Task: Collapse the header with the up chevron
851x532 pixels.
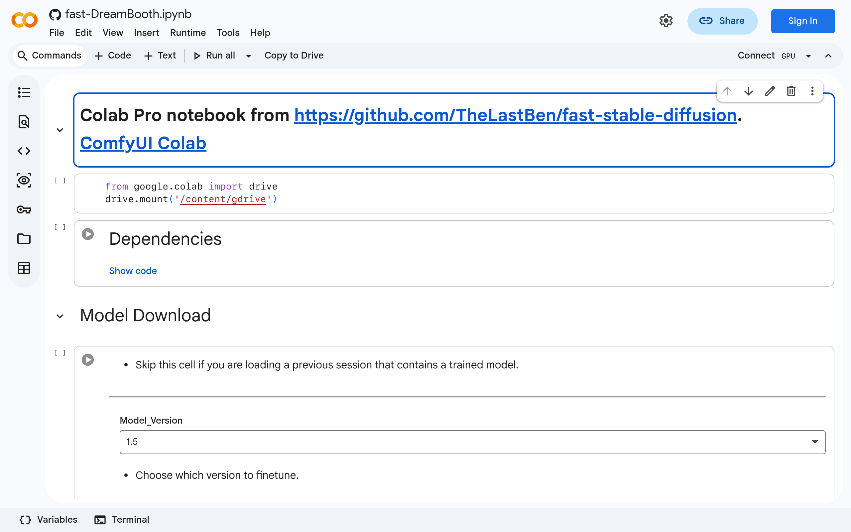Action: tap(828, 56)
